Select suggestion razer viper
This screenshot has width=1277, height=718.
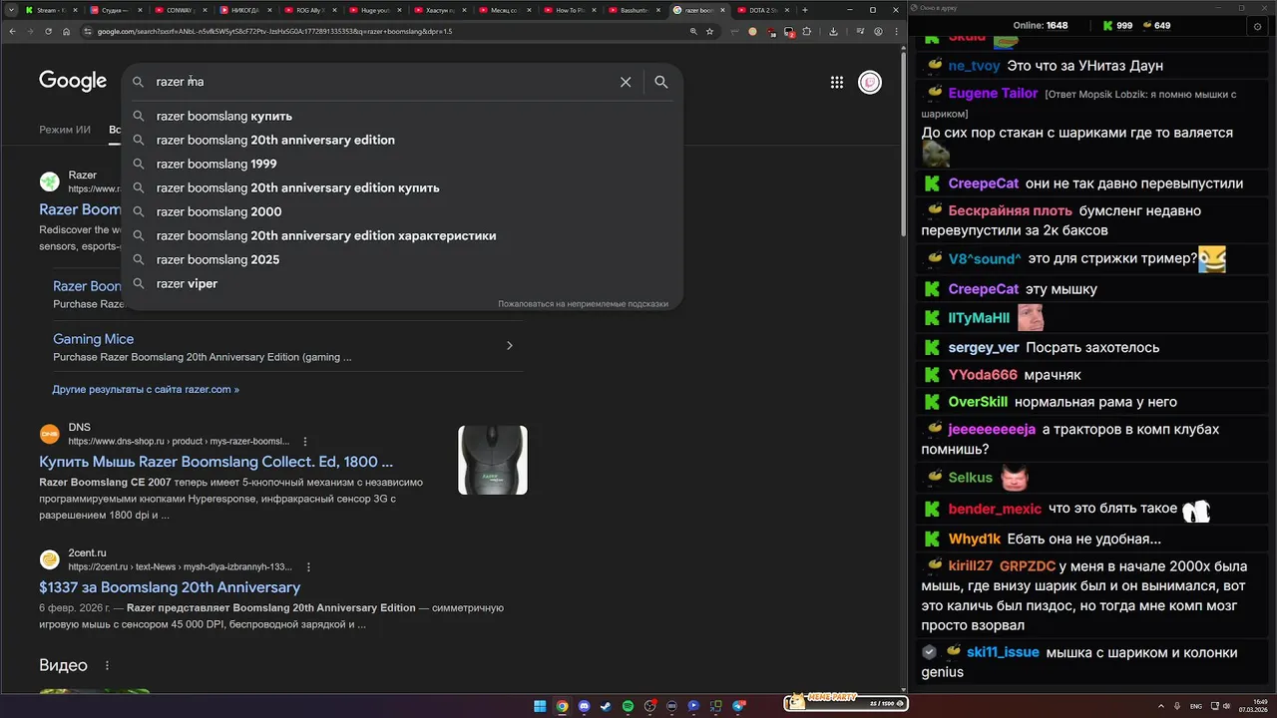(x=402, y=283)
